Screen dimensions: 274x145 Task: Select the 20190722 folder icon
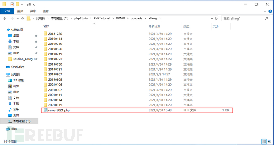(45, 59)
